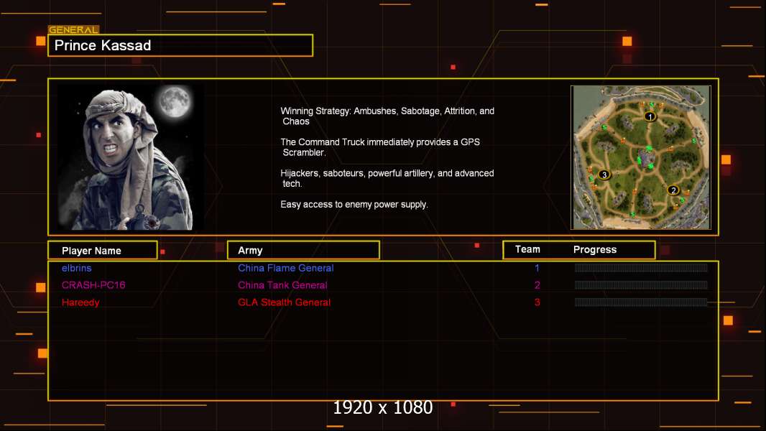Click the Prince Kassad name field

click(x=180, y=45)
